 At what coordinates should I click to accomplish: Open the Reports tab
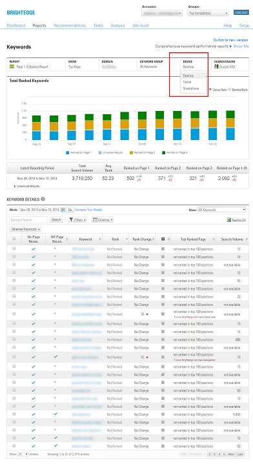pyautogui.click(x=39, y=25)
